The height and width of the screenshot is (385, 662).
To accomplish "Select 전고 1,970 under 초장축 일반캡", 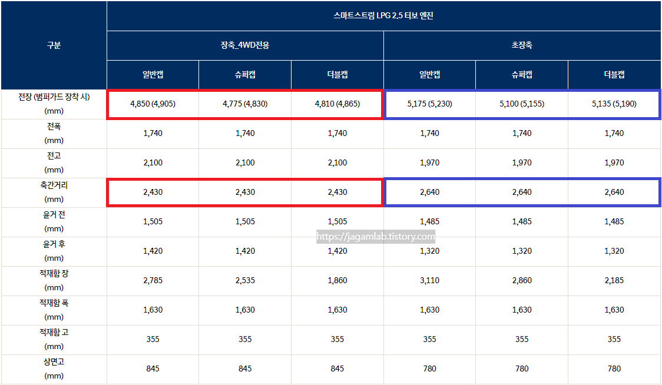I will 430,163.
